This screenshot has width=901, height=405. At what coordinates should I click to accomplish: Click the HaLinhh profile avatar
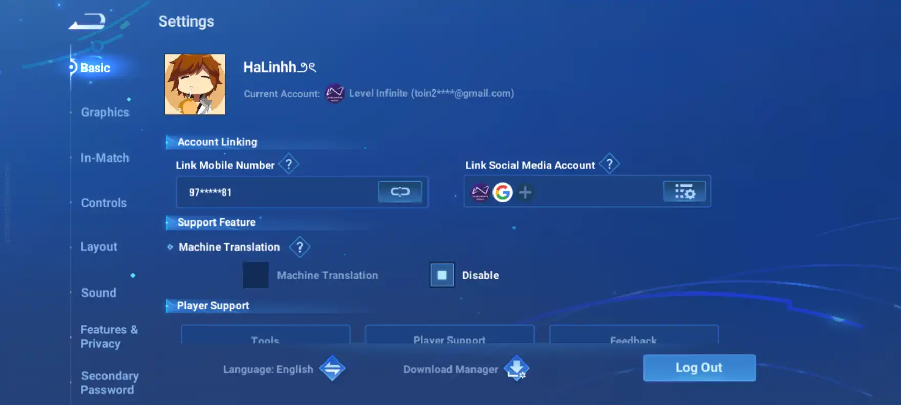(x=195, y=84)
